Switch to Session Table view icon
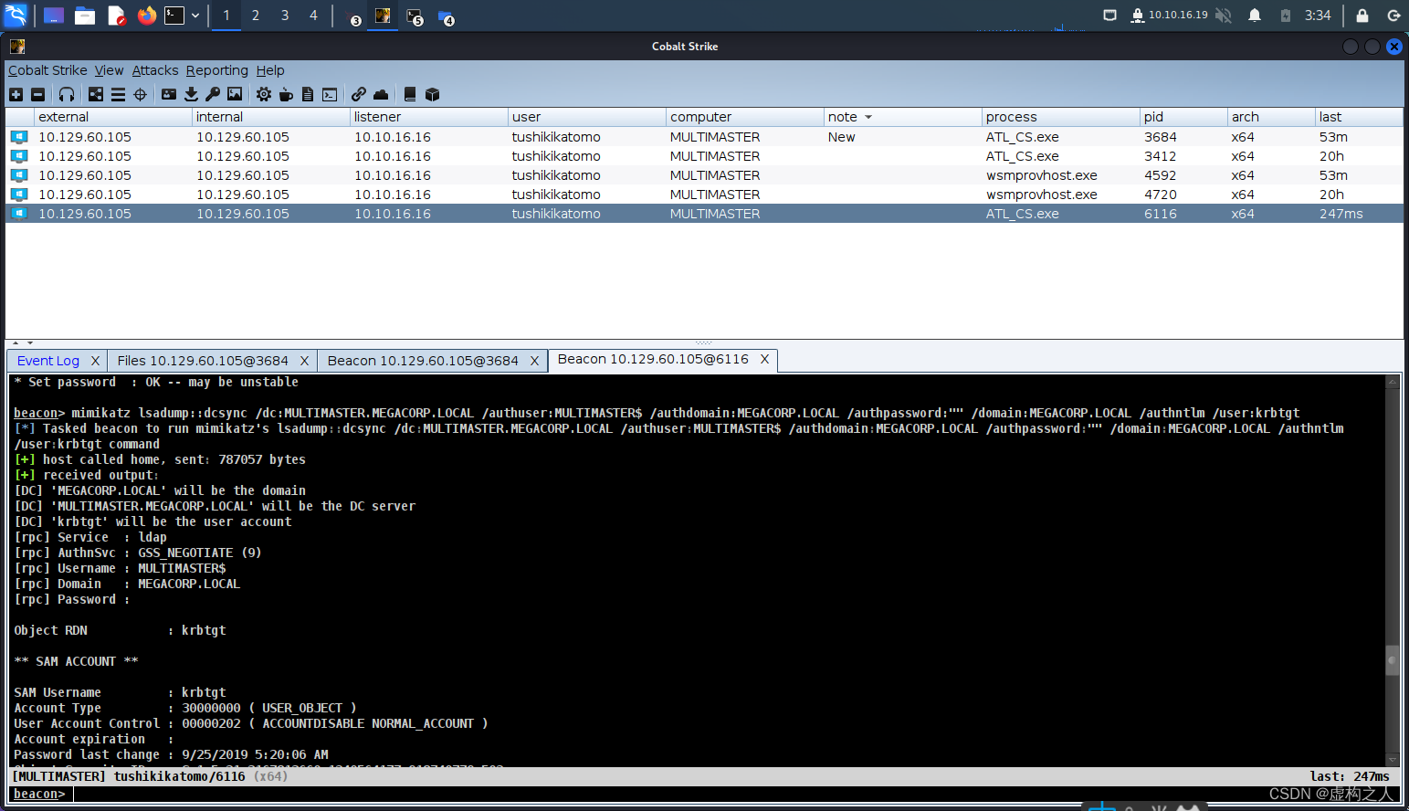 (118, 94)
